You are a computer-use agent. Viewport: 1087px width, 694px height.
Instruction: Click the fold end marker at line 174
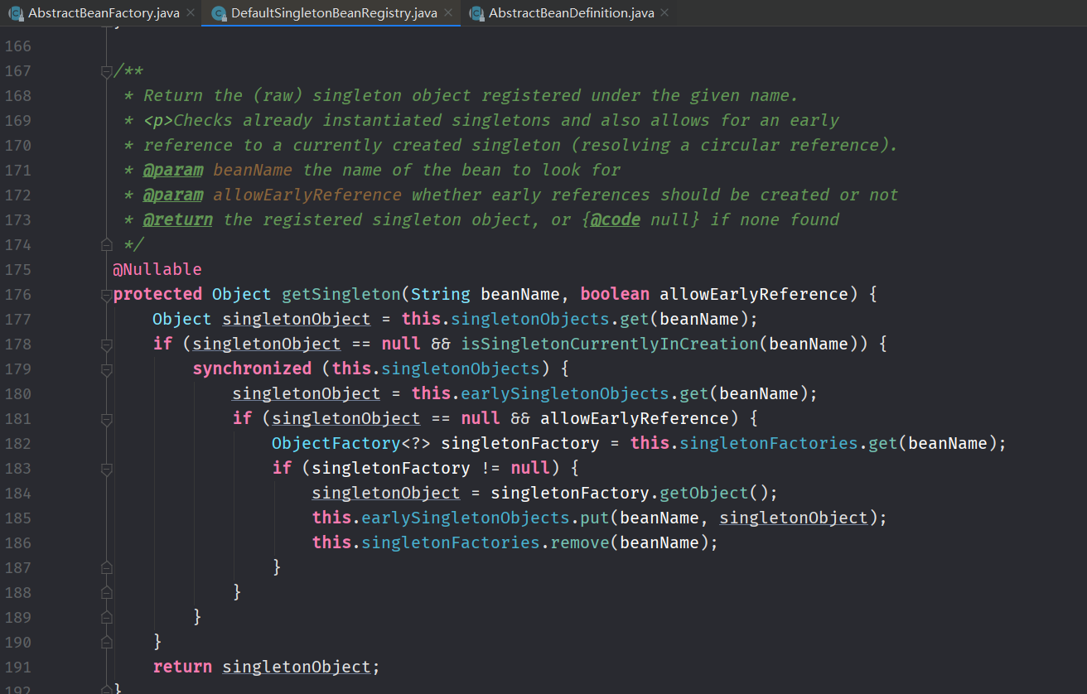click(106, 244)
